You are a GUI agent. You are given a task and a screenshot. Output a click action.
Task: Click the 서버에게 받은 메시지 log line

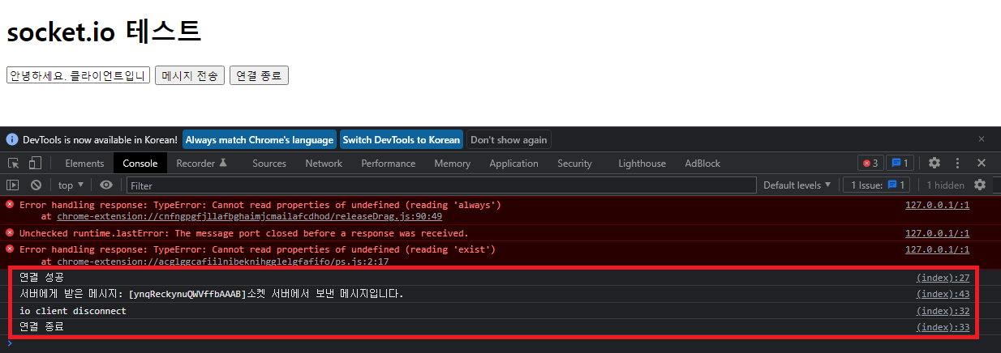point(211,294)
